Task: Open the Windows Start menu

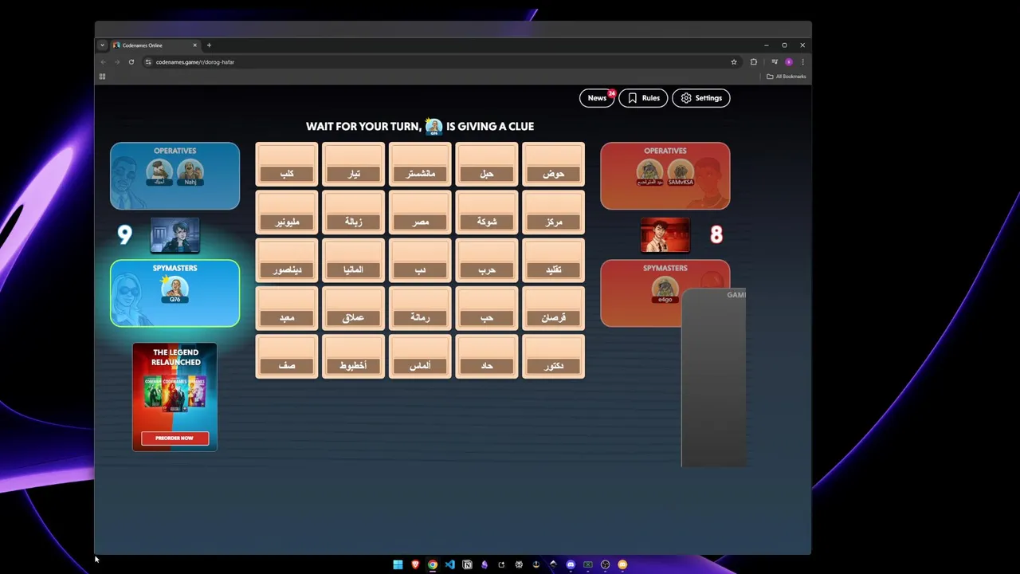Action: 398,564
